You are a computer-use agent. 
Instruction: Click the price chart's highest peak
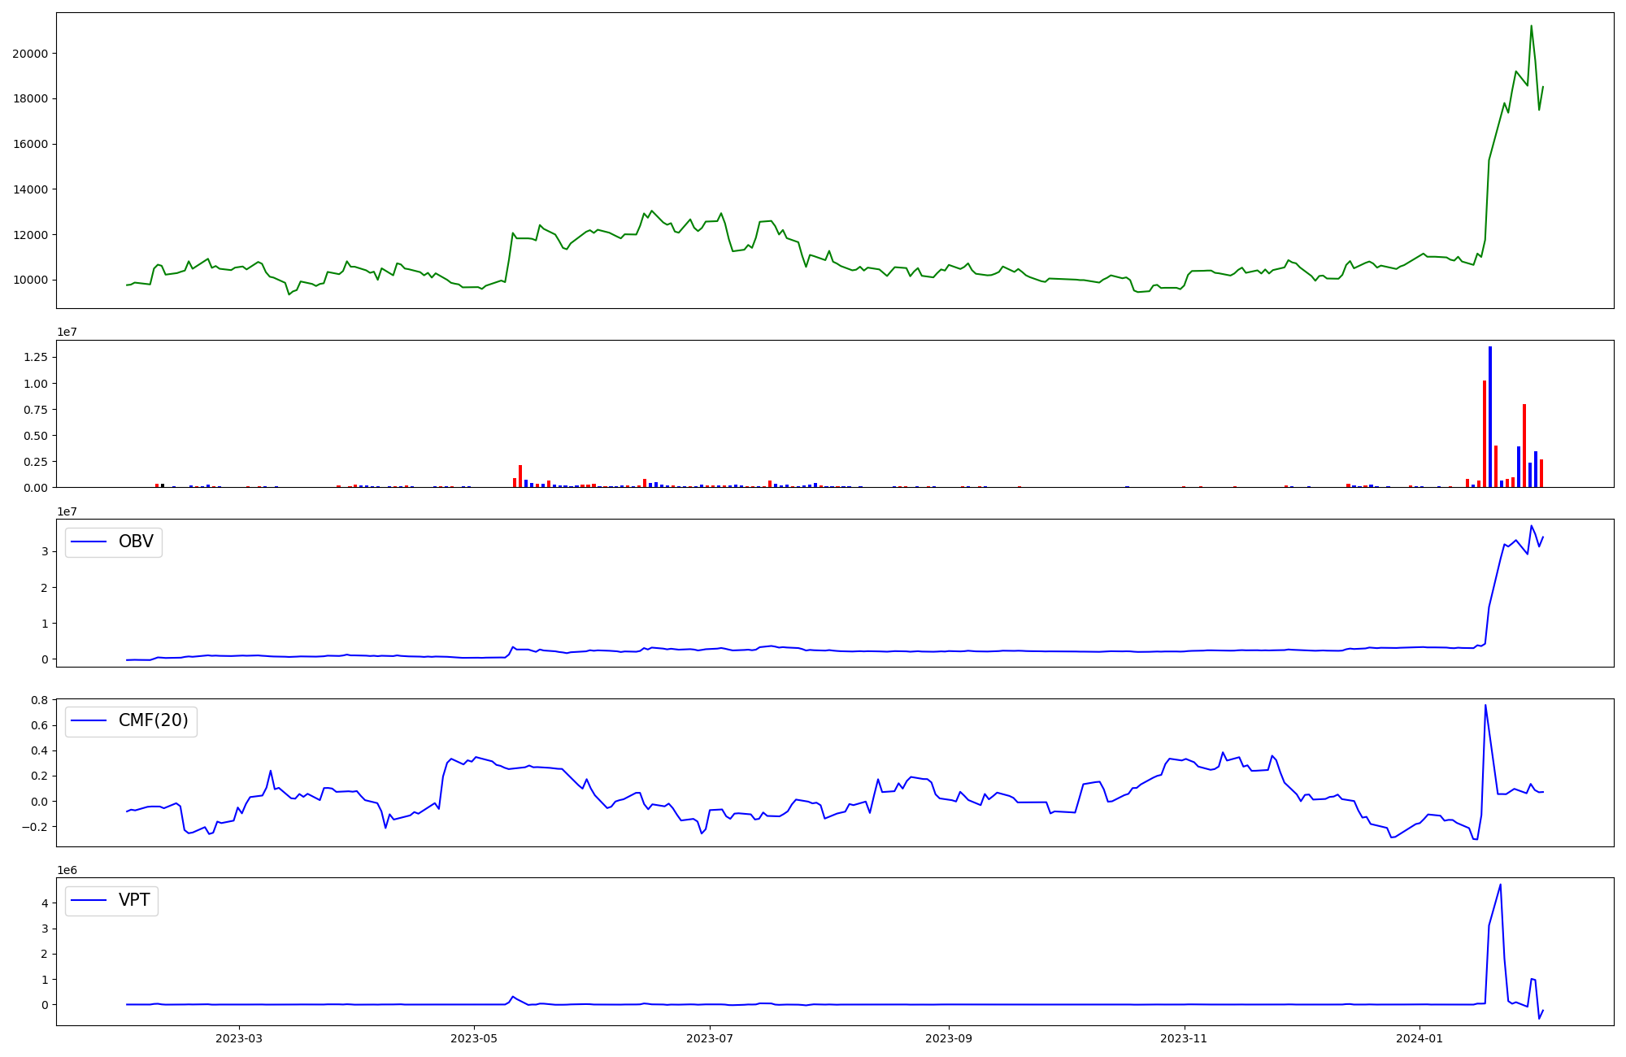pos(1531,26)
